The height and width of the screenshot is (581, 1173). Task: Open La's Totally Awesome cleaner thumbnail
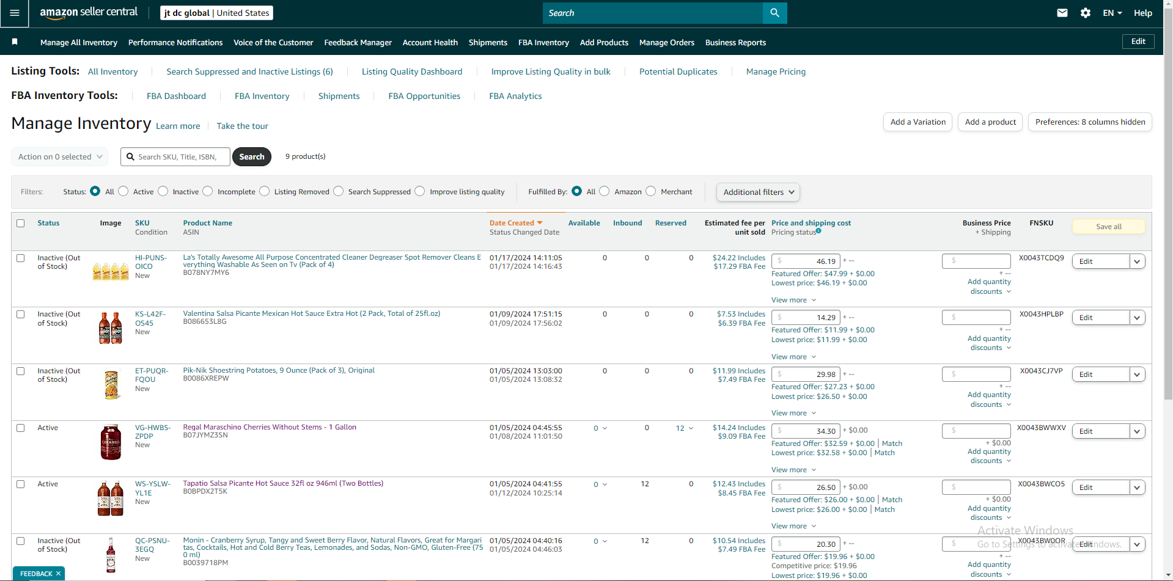click(111, 271)
